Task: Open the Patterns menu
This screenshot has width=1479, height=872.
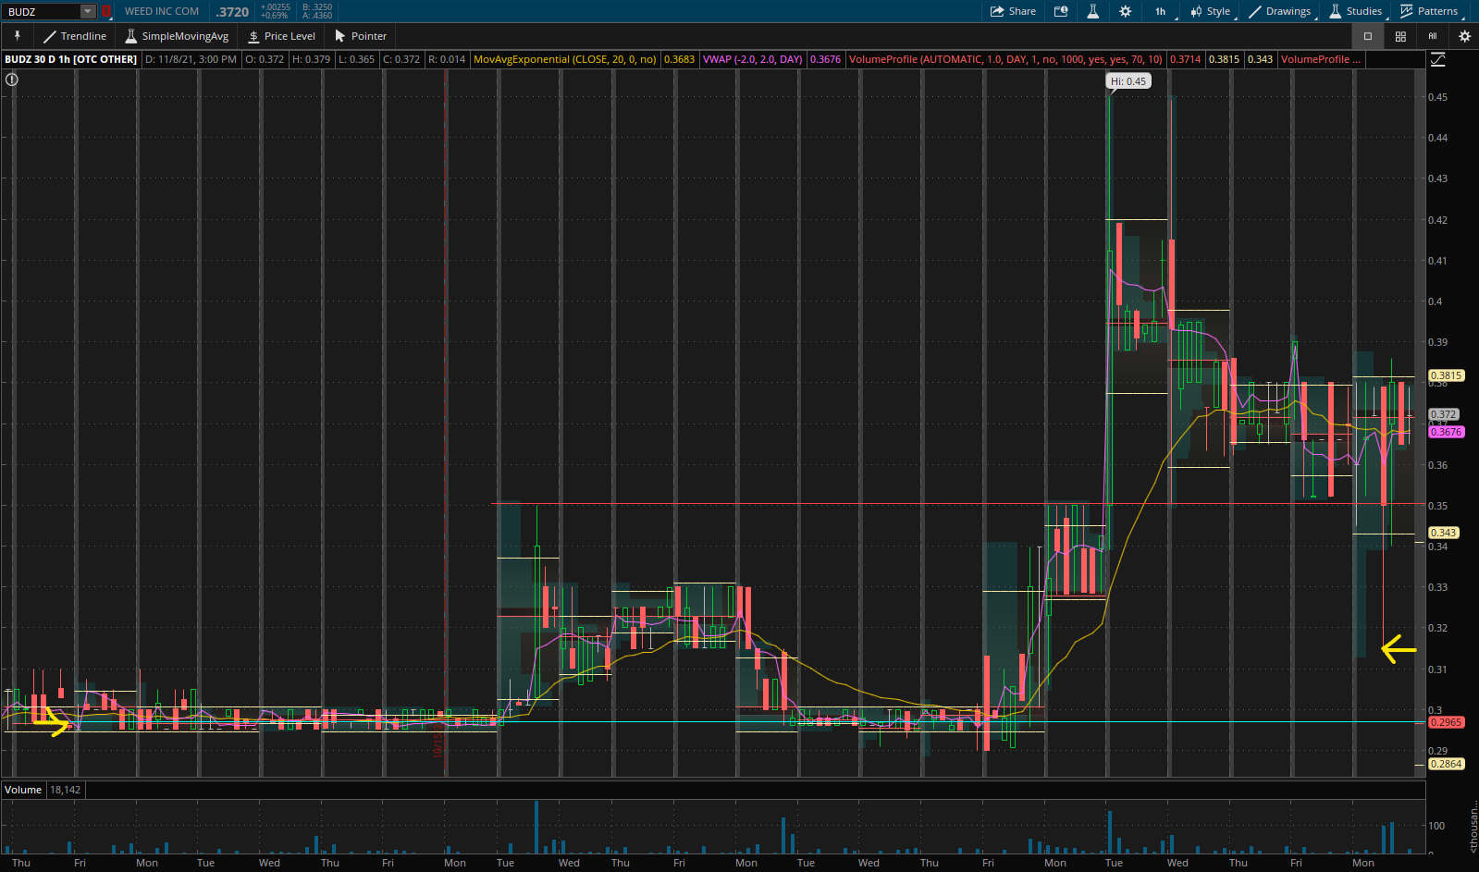Action: (x=1429, y=11)
